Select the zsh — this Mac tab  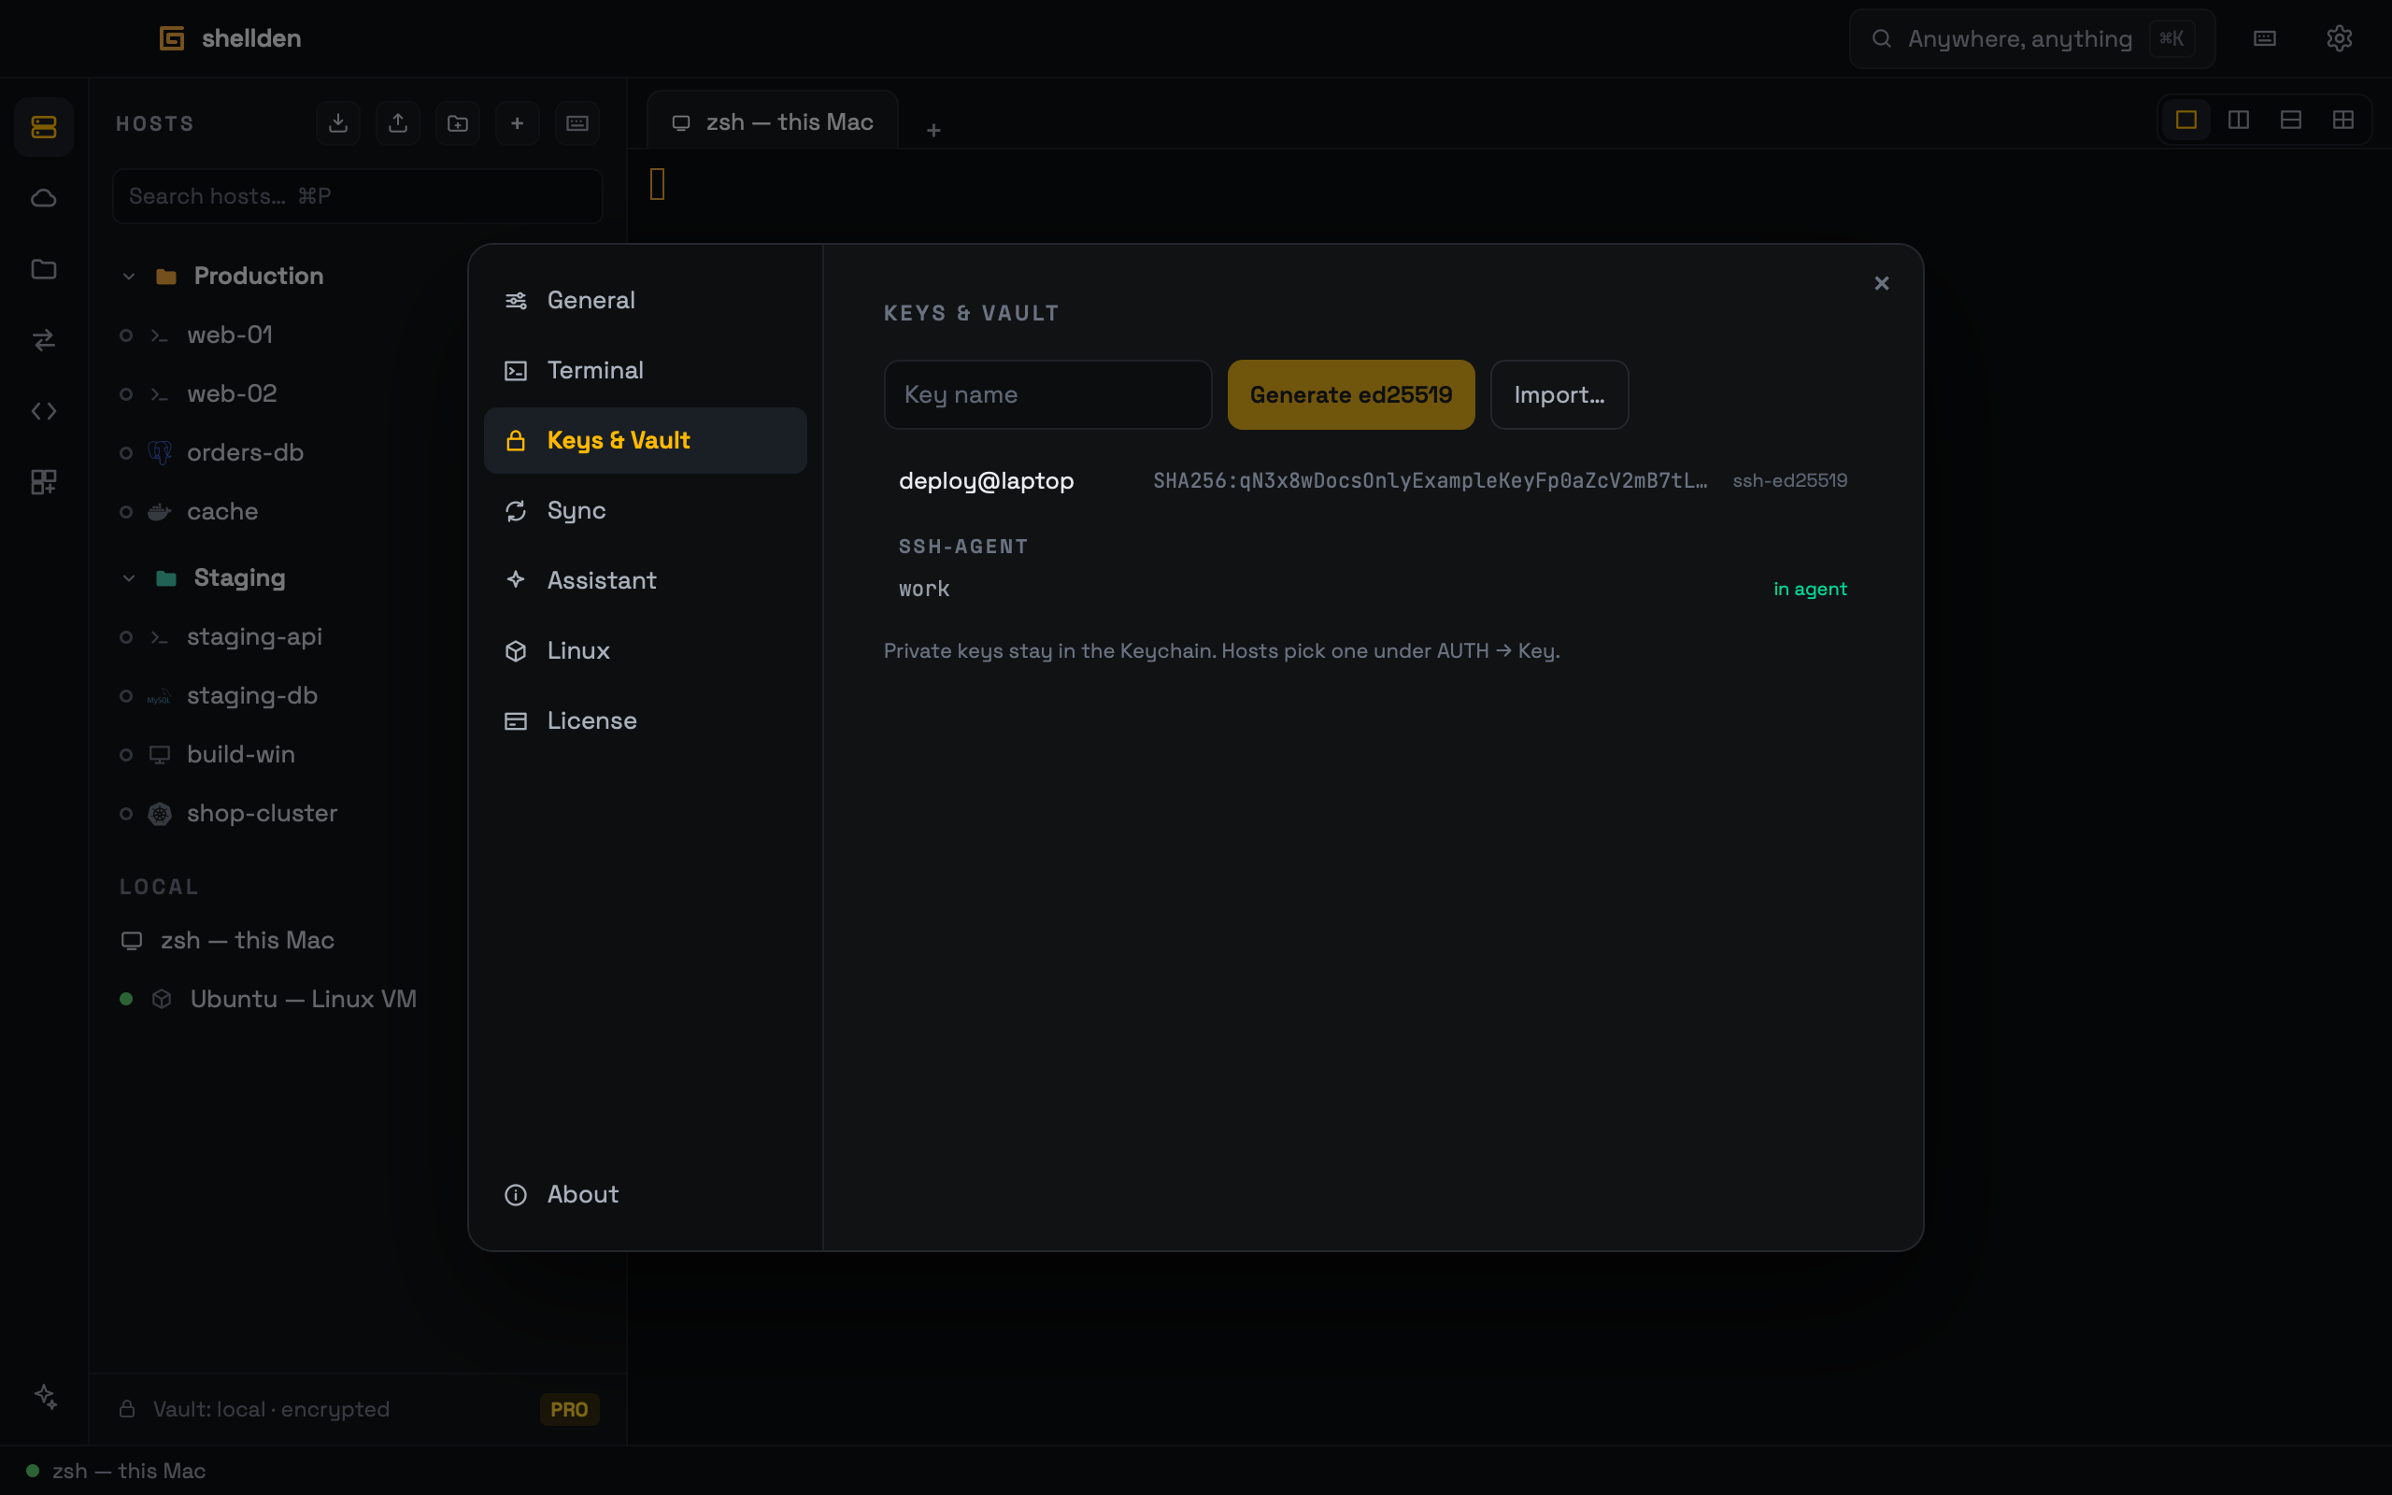772,121
